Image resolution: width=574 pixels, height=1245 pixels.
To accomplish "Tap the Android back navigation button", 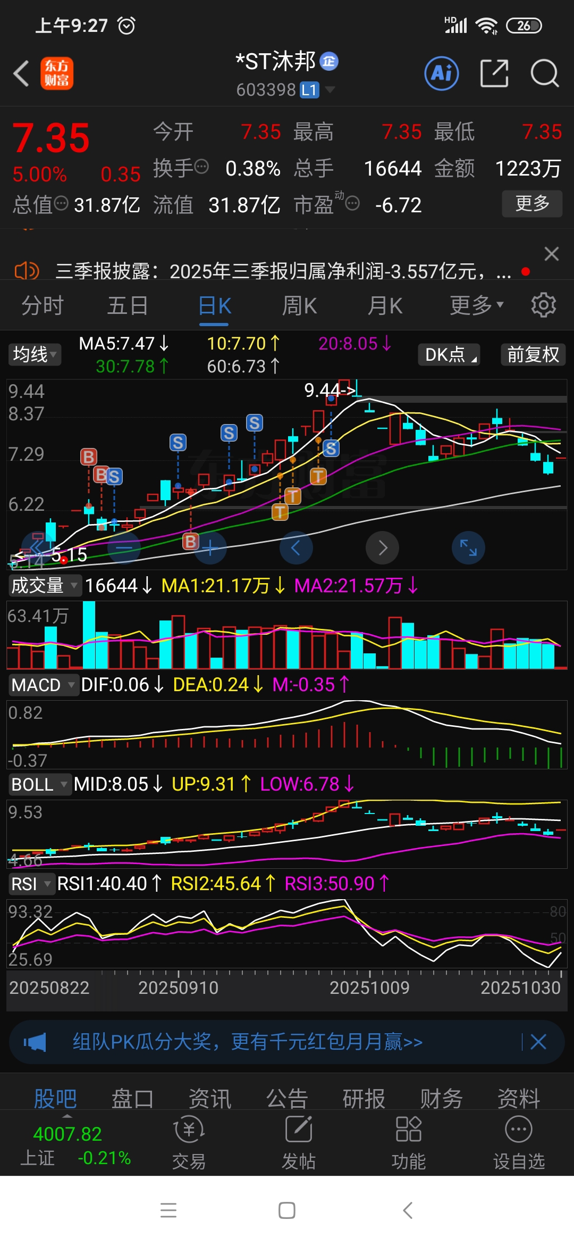I will [407, 1210].
